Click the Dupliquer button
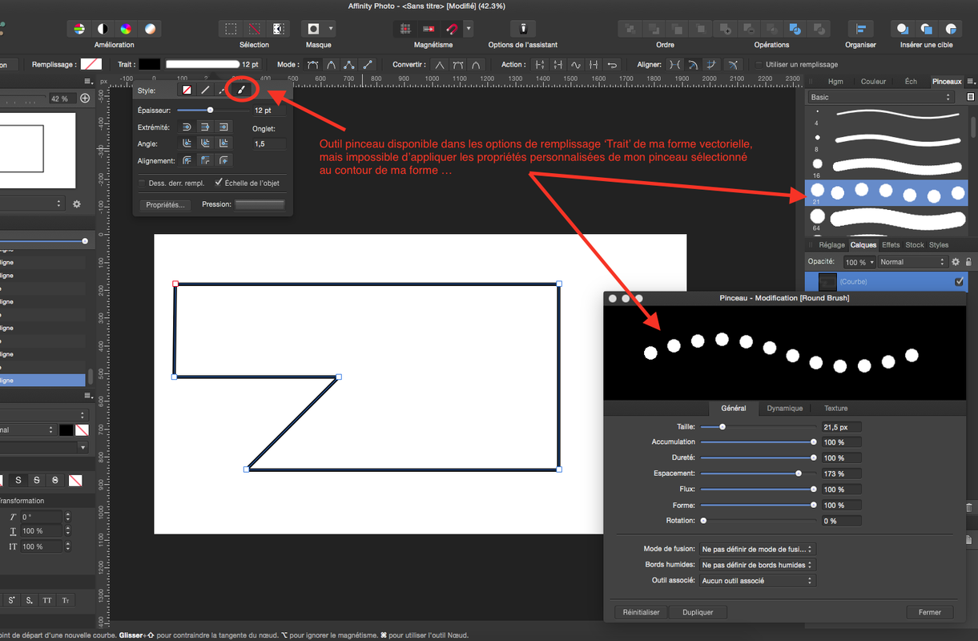 [x=698, y=612]
